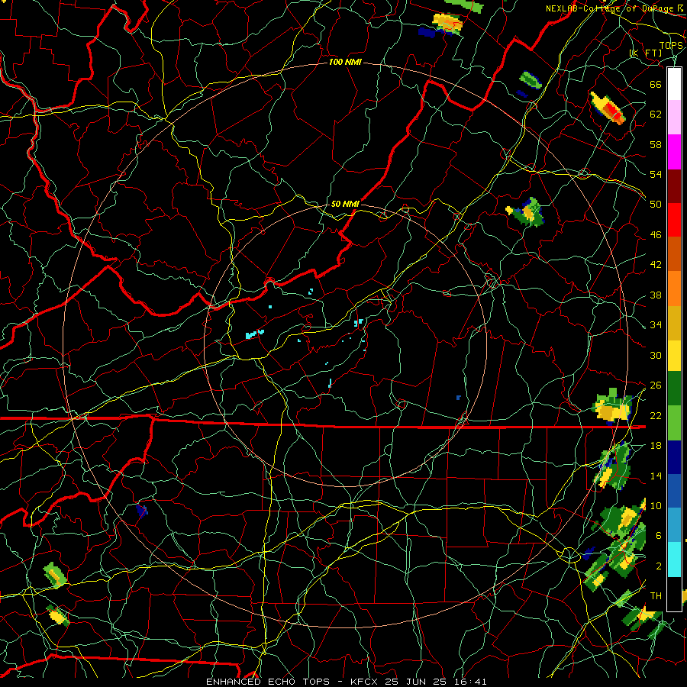Click the legend value 18

[656, 446]
